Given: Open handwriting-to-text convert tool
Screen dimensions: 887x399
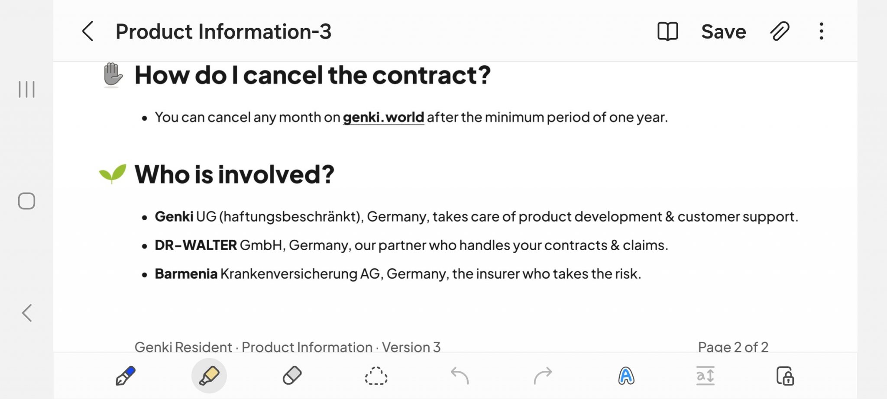Looking at the screenshot, I should [626, 376].
